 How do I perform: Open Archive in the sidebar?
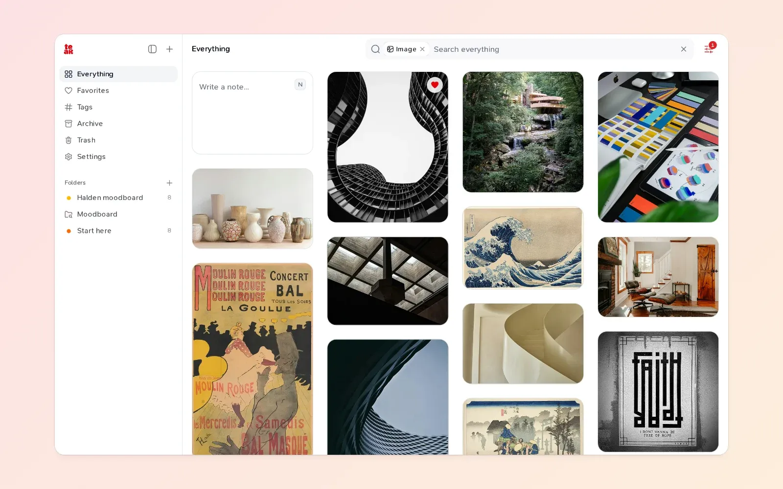tap(118, 124)
